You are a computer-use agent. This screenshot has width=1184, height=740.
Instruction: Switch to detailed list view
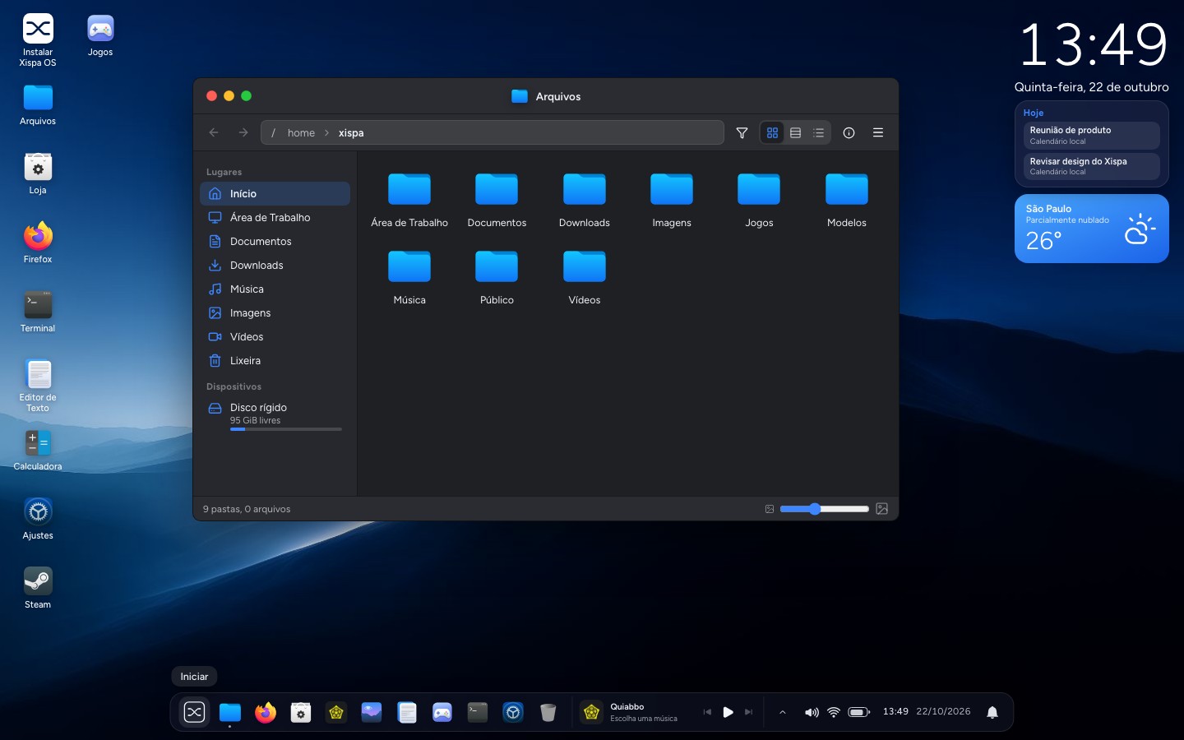click(x=818, y=132)
